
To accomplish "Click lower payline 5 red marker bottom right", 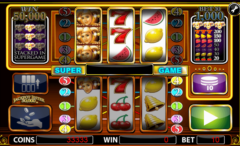I will (177, 129).
